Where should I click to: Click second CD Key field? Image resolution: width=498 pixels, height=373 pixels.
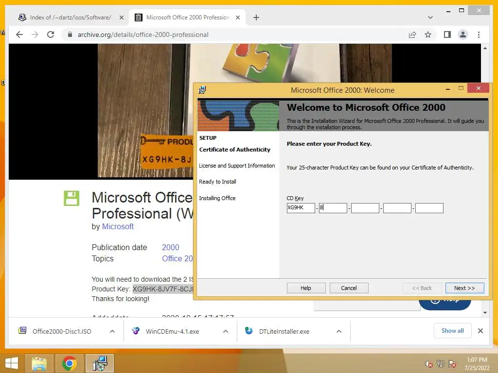[x=333, y=208]
